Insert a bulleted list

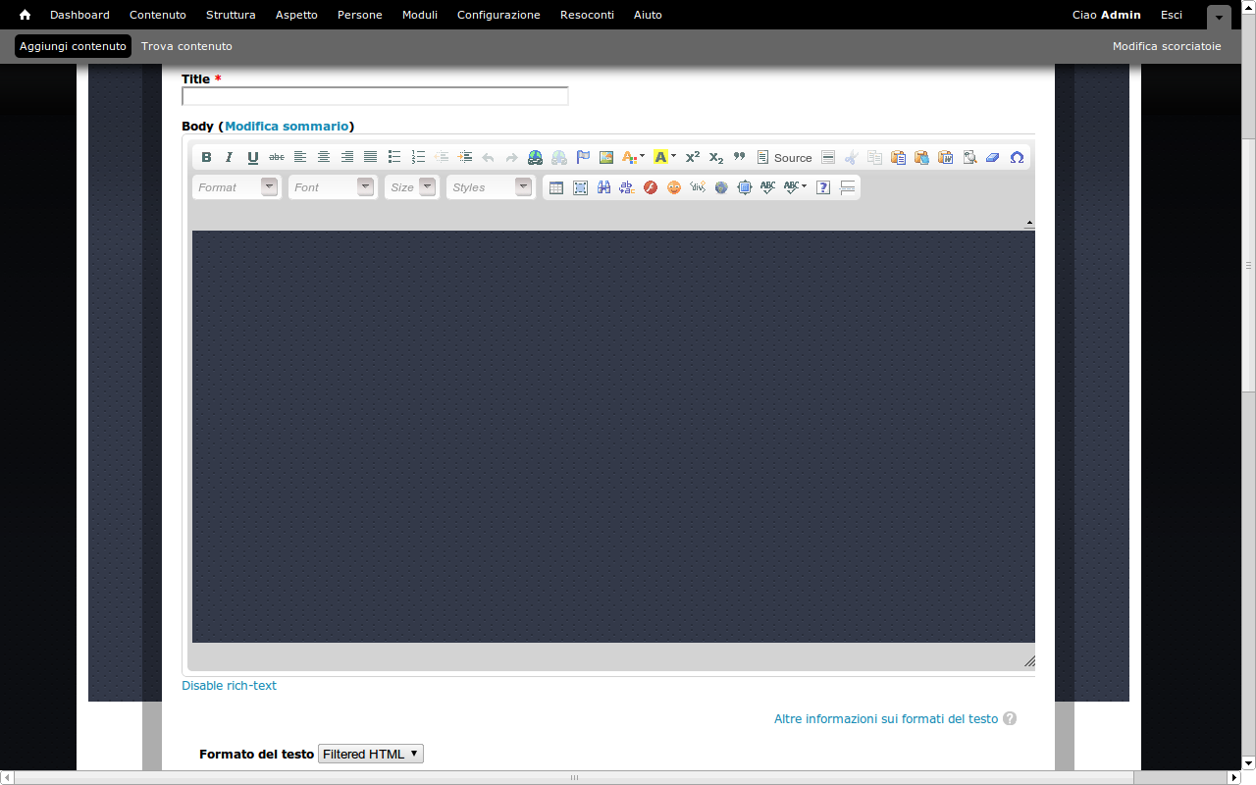point(394,157)
